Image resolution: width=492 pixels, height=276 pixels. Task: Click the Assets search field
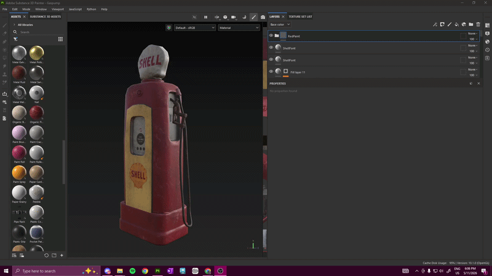(39, 32)
